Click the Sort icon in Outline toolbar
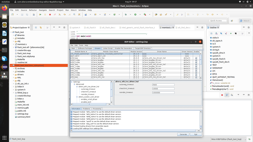Viewport: 253px width, 142px height. point(216,33)
